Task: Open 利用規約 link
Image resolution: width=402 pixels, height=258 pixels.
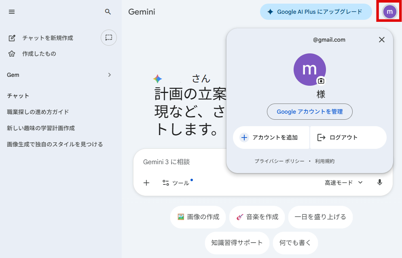Action: click(325, 161)
